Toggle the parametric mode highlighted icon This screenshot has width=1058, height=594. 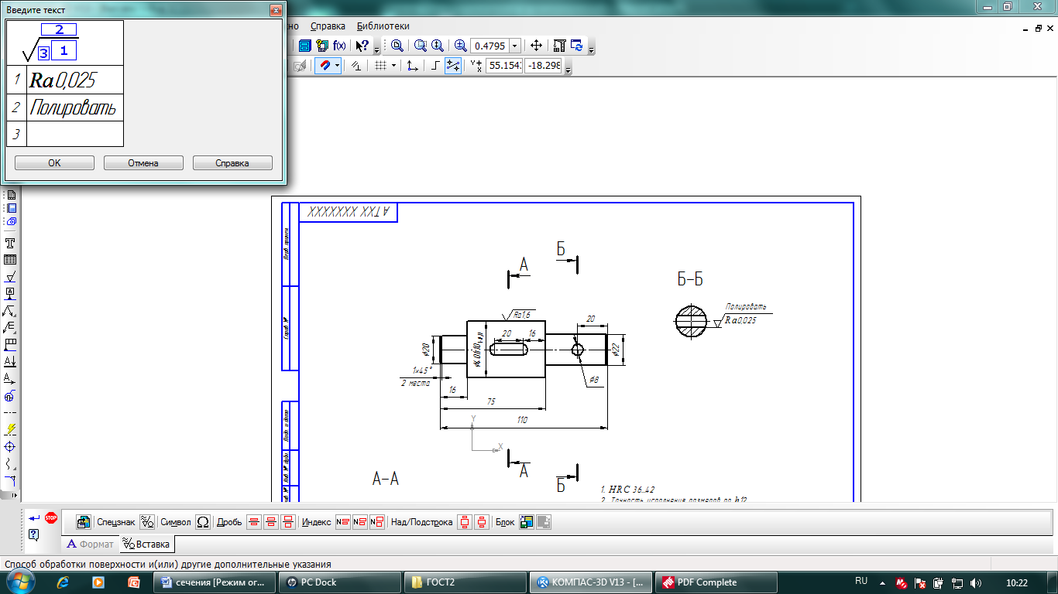point(453,66)
